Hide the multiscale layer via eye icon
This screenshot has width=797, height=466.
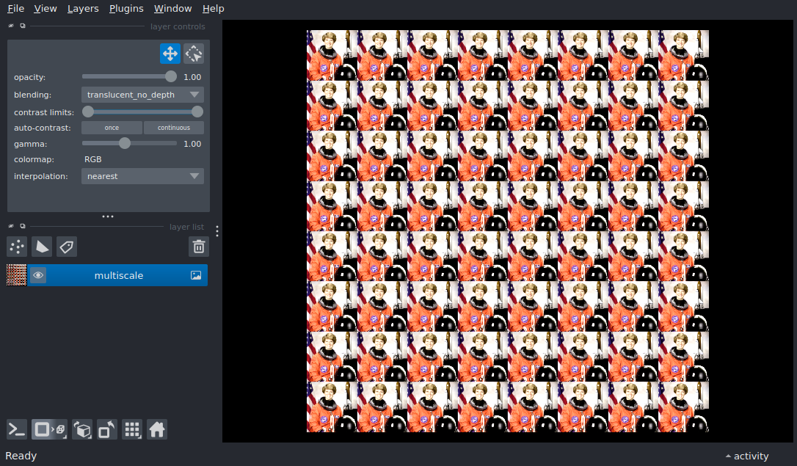38,275
